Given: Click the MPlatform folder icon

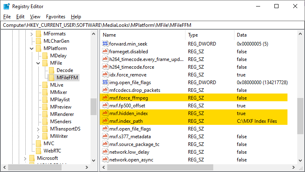Looking at the screenshot, I should (x=38, y=48).
